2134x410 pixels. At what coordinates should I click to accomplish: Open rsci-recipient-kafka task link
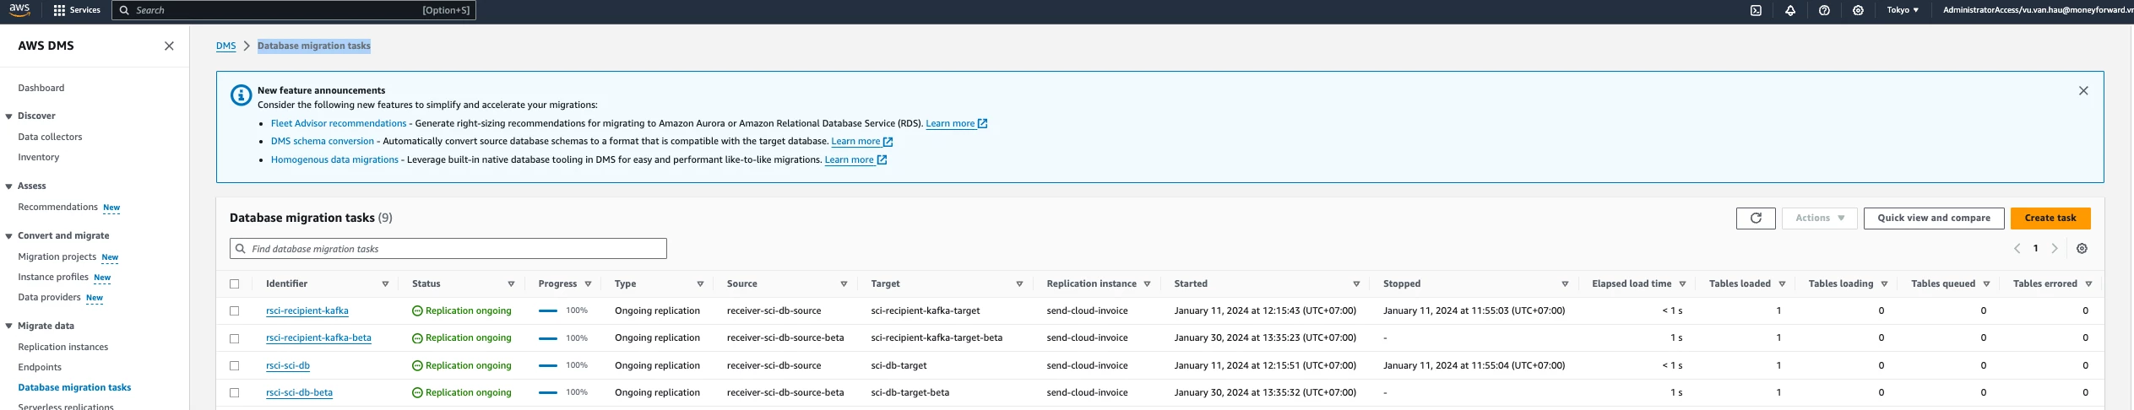307,310
